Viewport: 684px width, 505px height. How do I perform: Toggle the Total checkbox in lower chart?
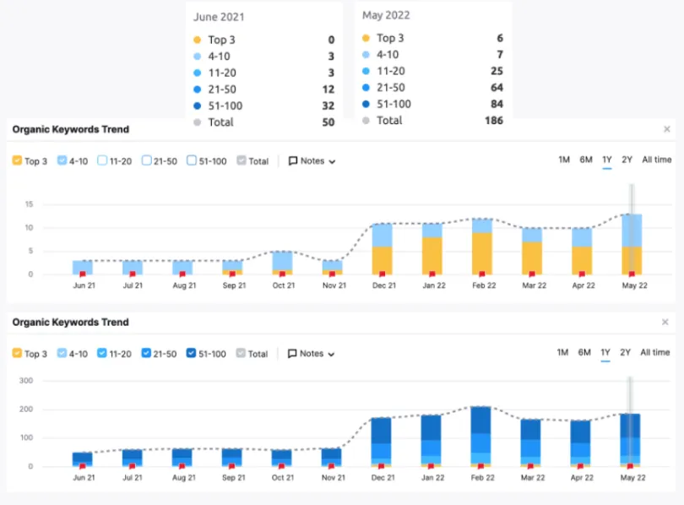pos(241,353)
